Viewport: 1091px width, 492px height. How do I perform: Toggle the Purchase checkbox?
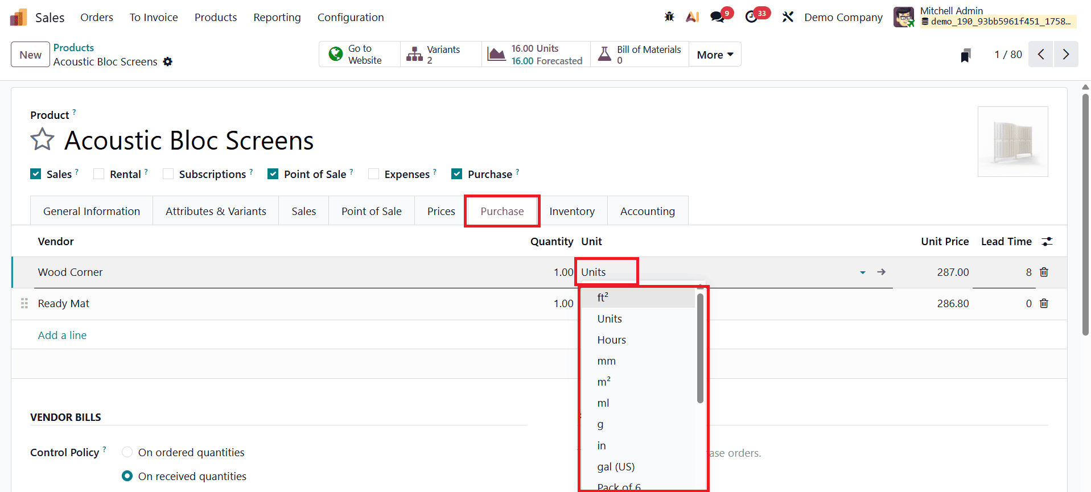(x=456, y=174)
